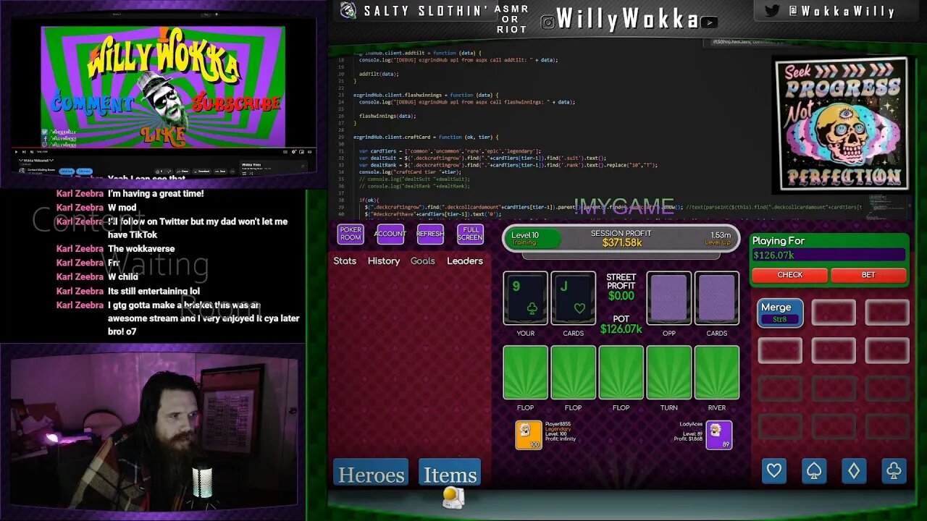
Task: Click the red BET button
Action: pos(868,275)
